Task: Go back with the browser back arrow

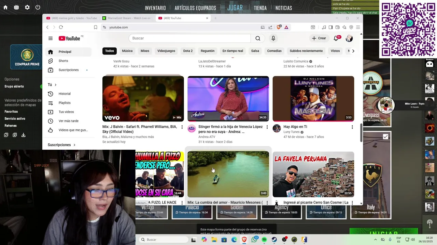Action: (47, 27)
